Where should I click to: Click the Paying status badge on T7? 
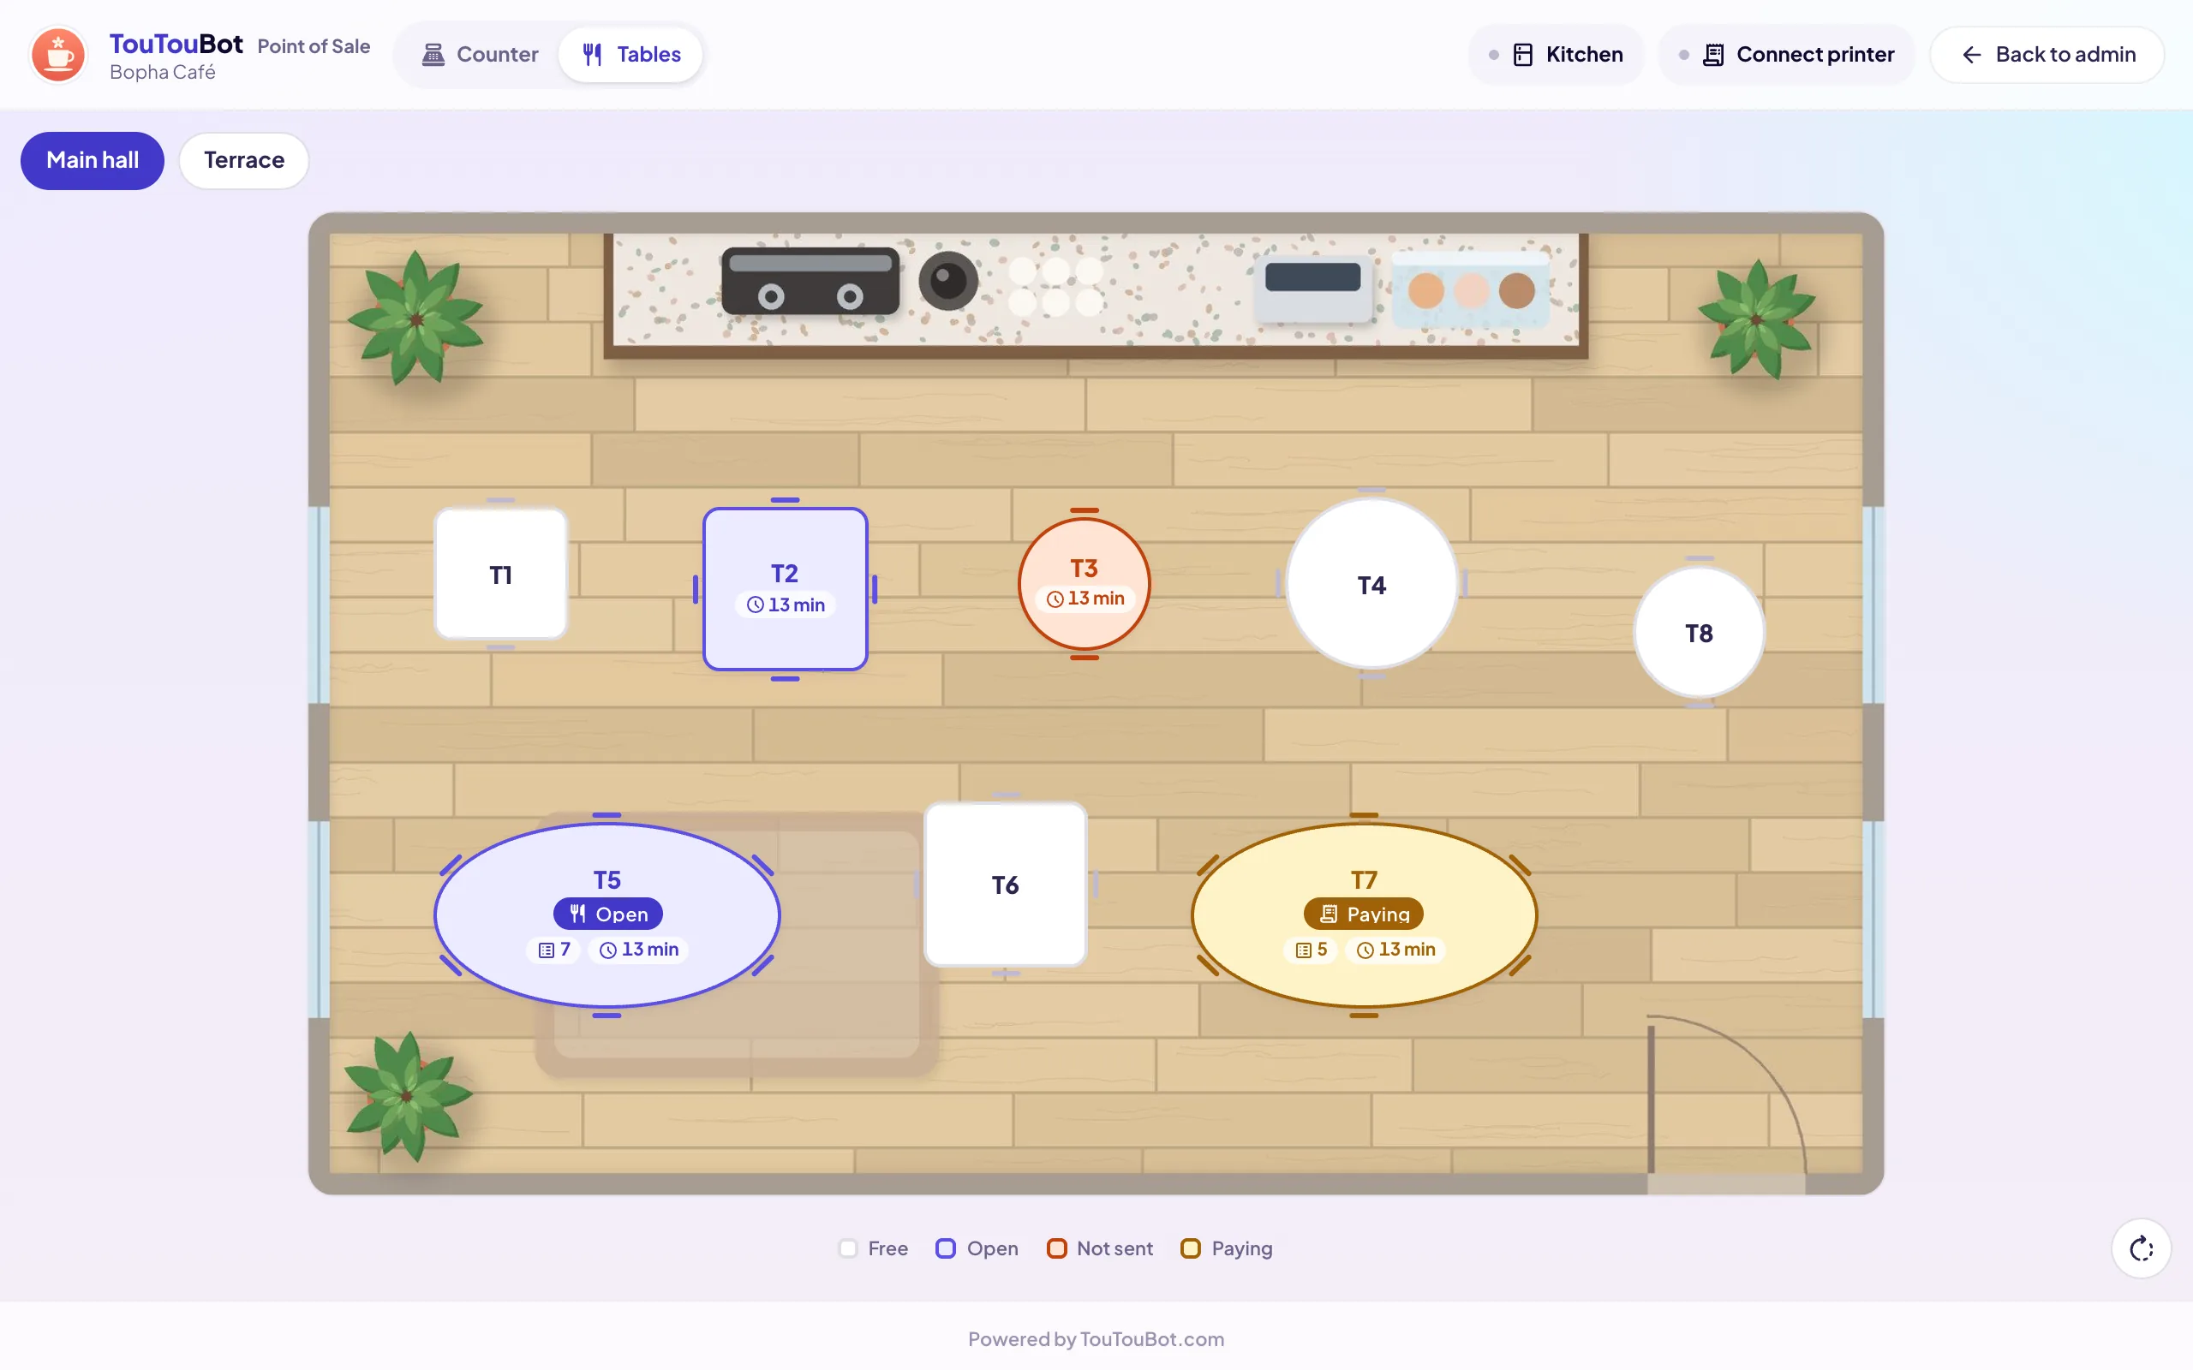(x=1363, y=914)
